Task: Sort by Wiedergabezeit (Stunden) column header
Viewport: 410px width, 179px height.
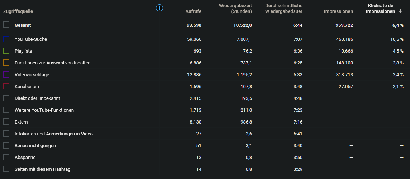Action: [x=235, y=9]
